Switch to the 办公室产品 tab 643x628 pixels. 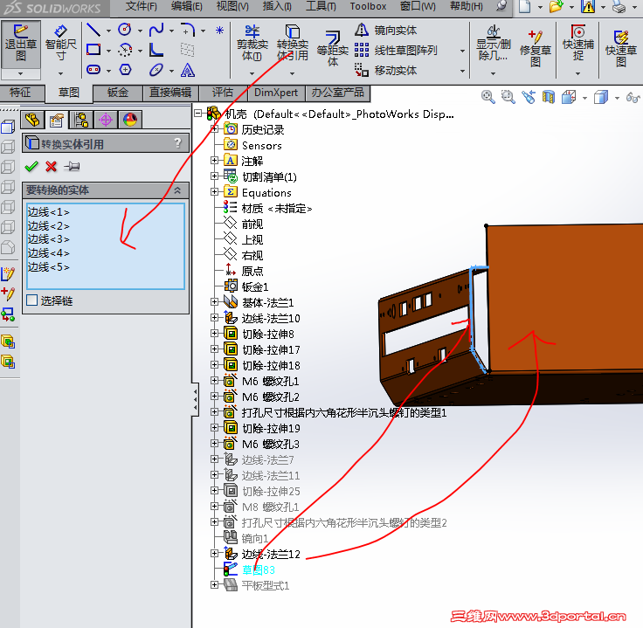[x=337, y=93]
